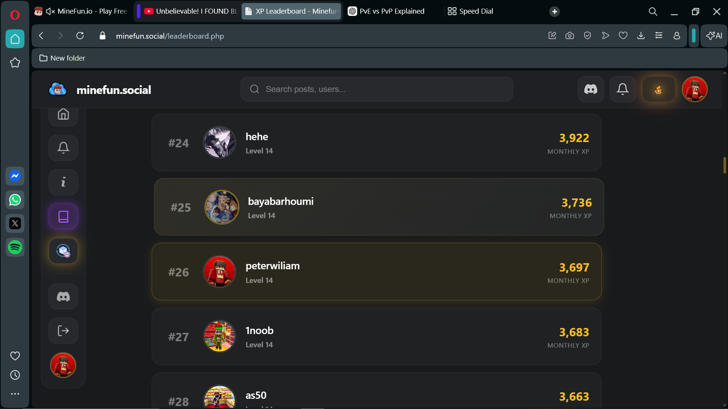Open peterwiliam's profile from leaderboard

point(272,266)
